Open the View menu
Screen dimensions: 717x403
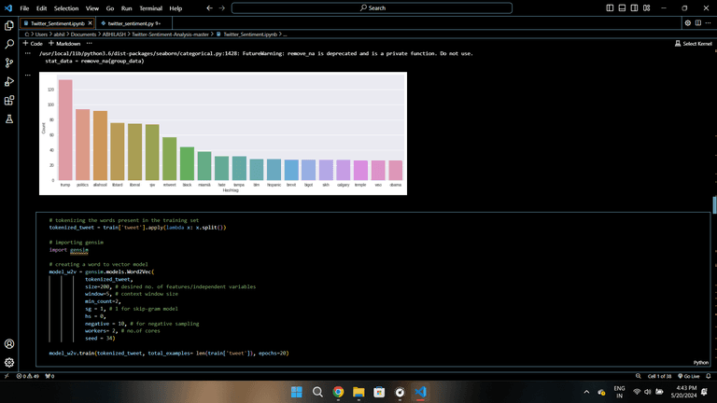91,8
